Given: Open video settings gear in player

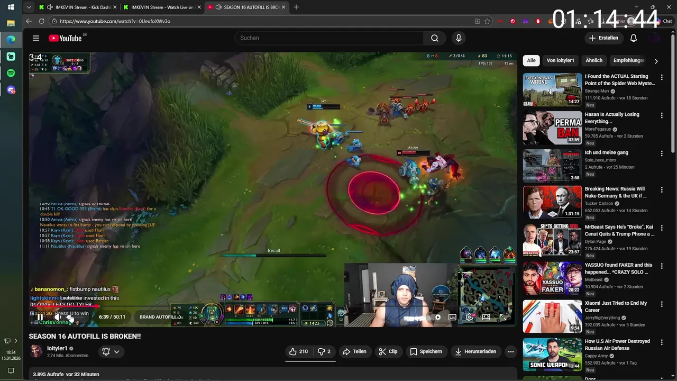Looking at the screenshot, I should [x=469, y=317].
